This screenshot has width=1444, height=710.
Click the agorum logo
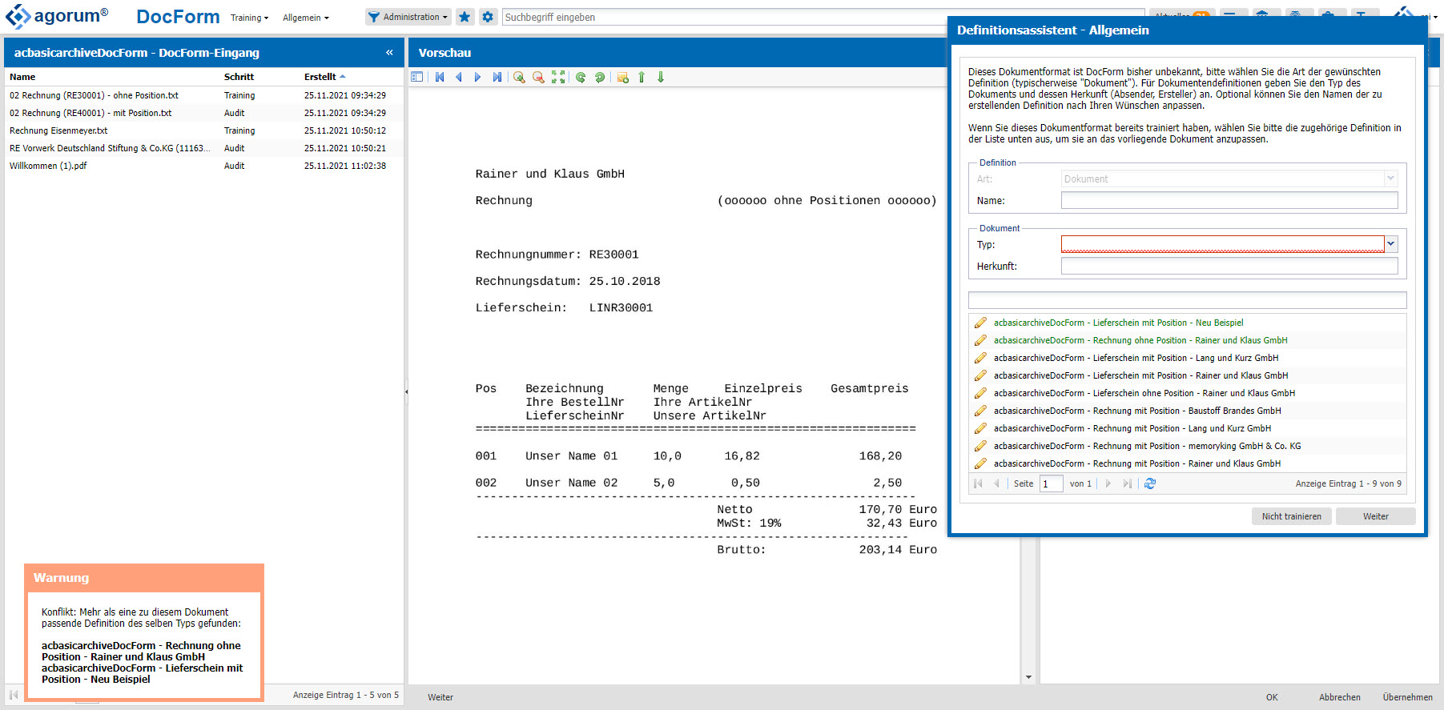57,16
